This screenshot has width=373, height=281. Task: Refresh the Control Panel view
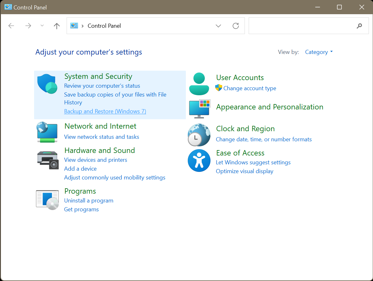tap(235, 26)
